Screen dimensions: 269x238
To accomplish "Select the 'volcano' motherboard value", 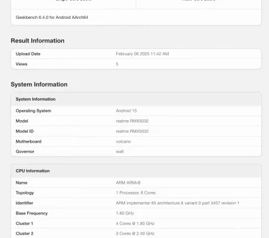I will point(123,141).
